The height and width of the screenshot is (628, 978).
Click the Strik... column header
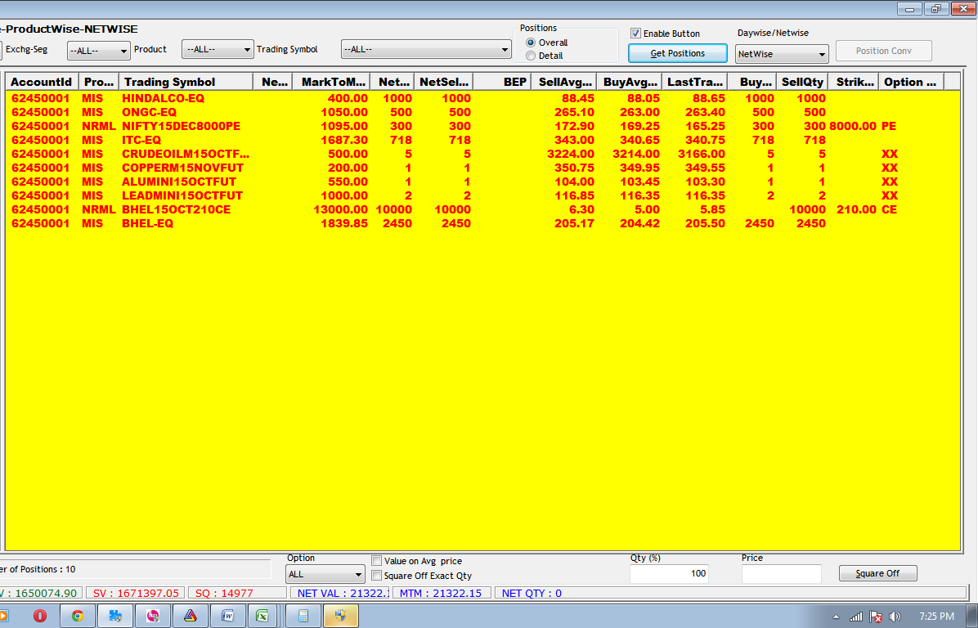[x=853, y=82]
